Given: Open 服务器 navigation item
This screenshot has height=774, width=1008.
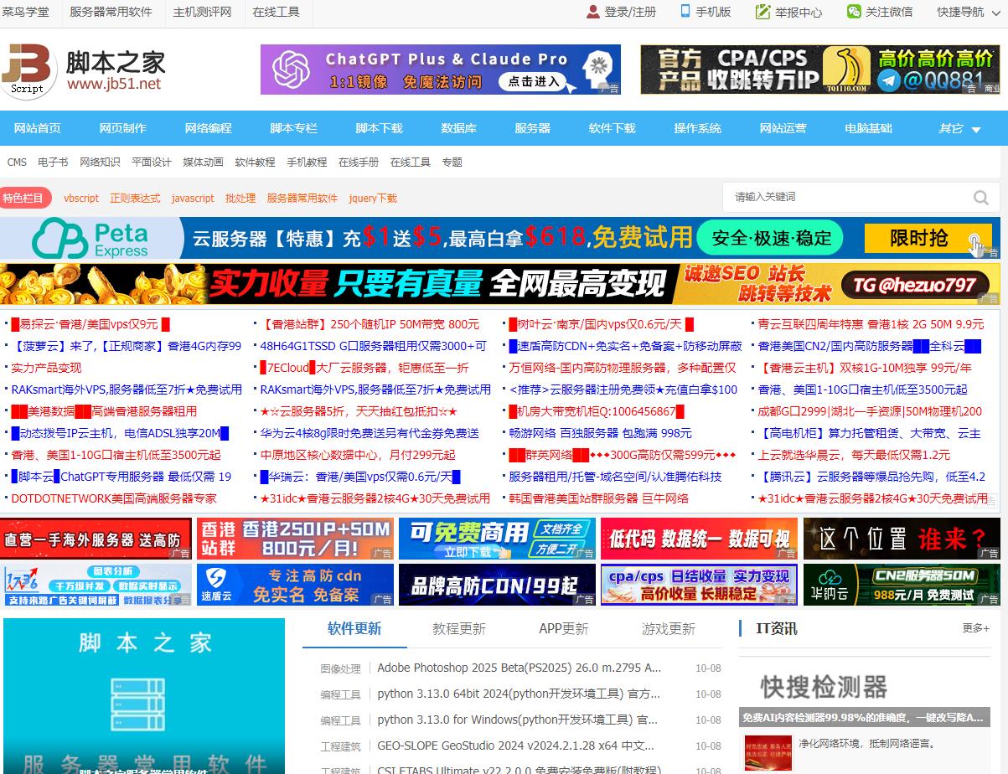Looking at the screenshot, I should pos(533,128).
